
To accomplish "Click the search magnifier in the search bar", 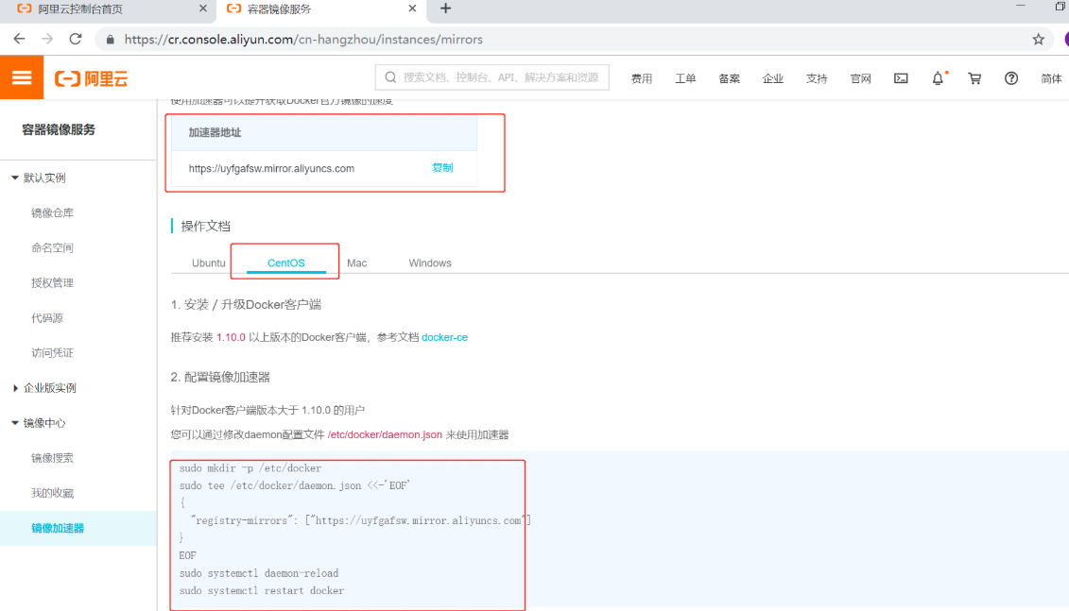I will click(388, 76).
